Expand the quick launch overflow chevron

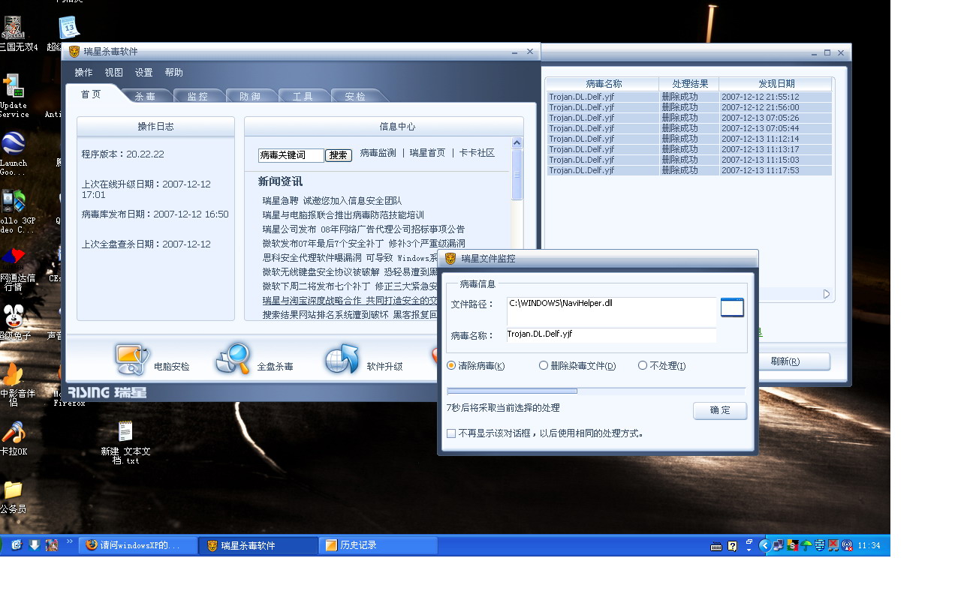(70, 541)
